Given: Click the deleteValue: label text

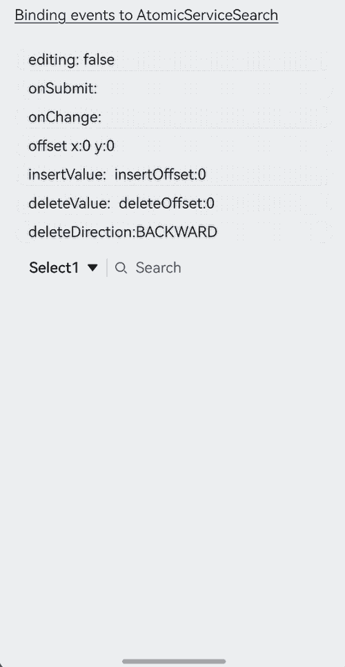Looking at the screenshot, I should click(x=69, y=204).
